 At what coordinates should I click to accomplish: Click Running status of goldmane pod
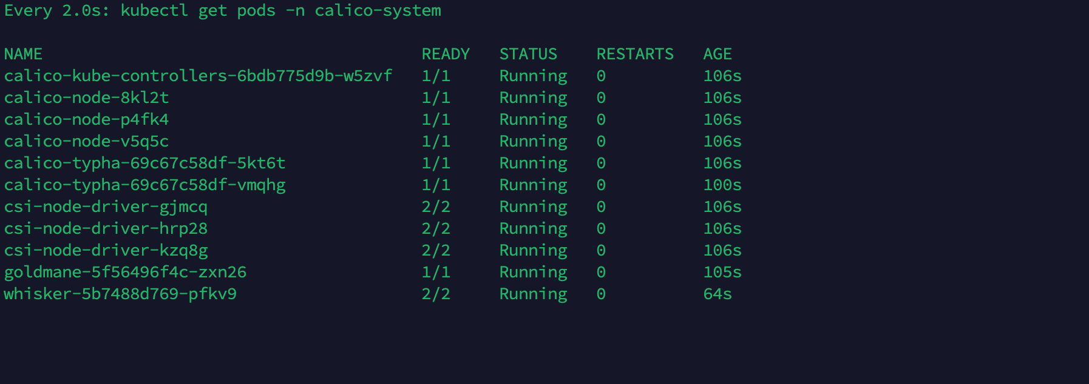tap(533, 272)
